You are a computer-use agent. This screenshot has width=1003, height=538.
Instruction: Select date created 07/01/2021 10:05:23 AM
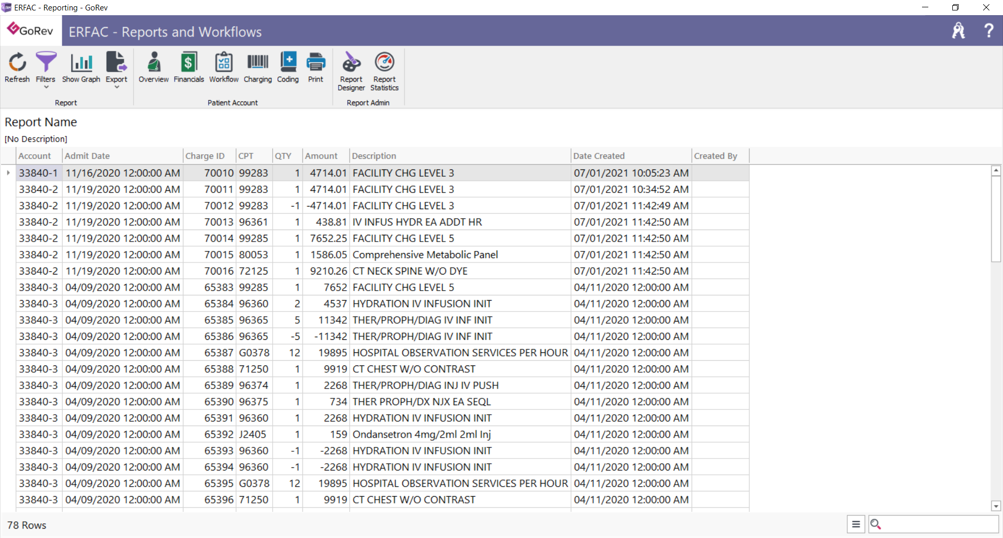631,173
